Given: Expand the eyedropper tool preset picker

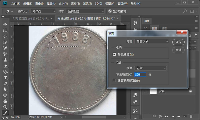Looking at the screenshot, I should [12, 11].
